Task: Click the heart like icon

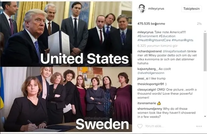Action: tap(140, 126)
